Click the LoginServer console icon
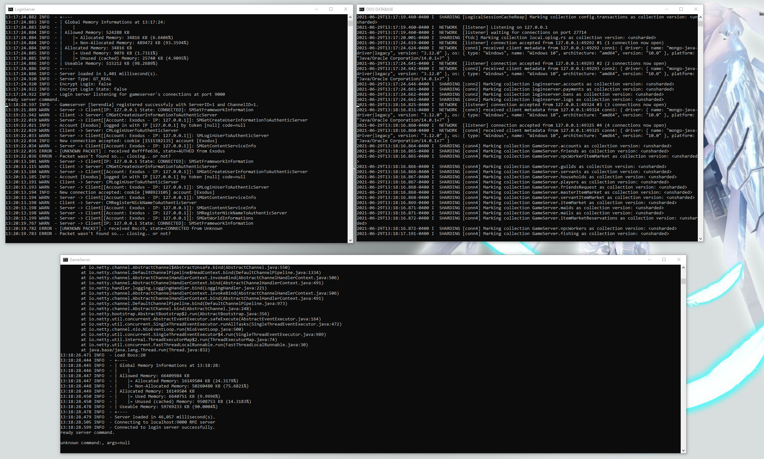The height and width of the screenshot is (459, 764). [x=11, y=9]
